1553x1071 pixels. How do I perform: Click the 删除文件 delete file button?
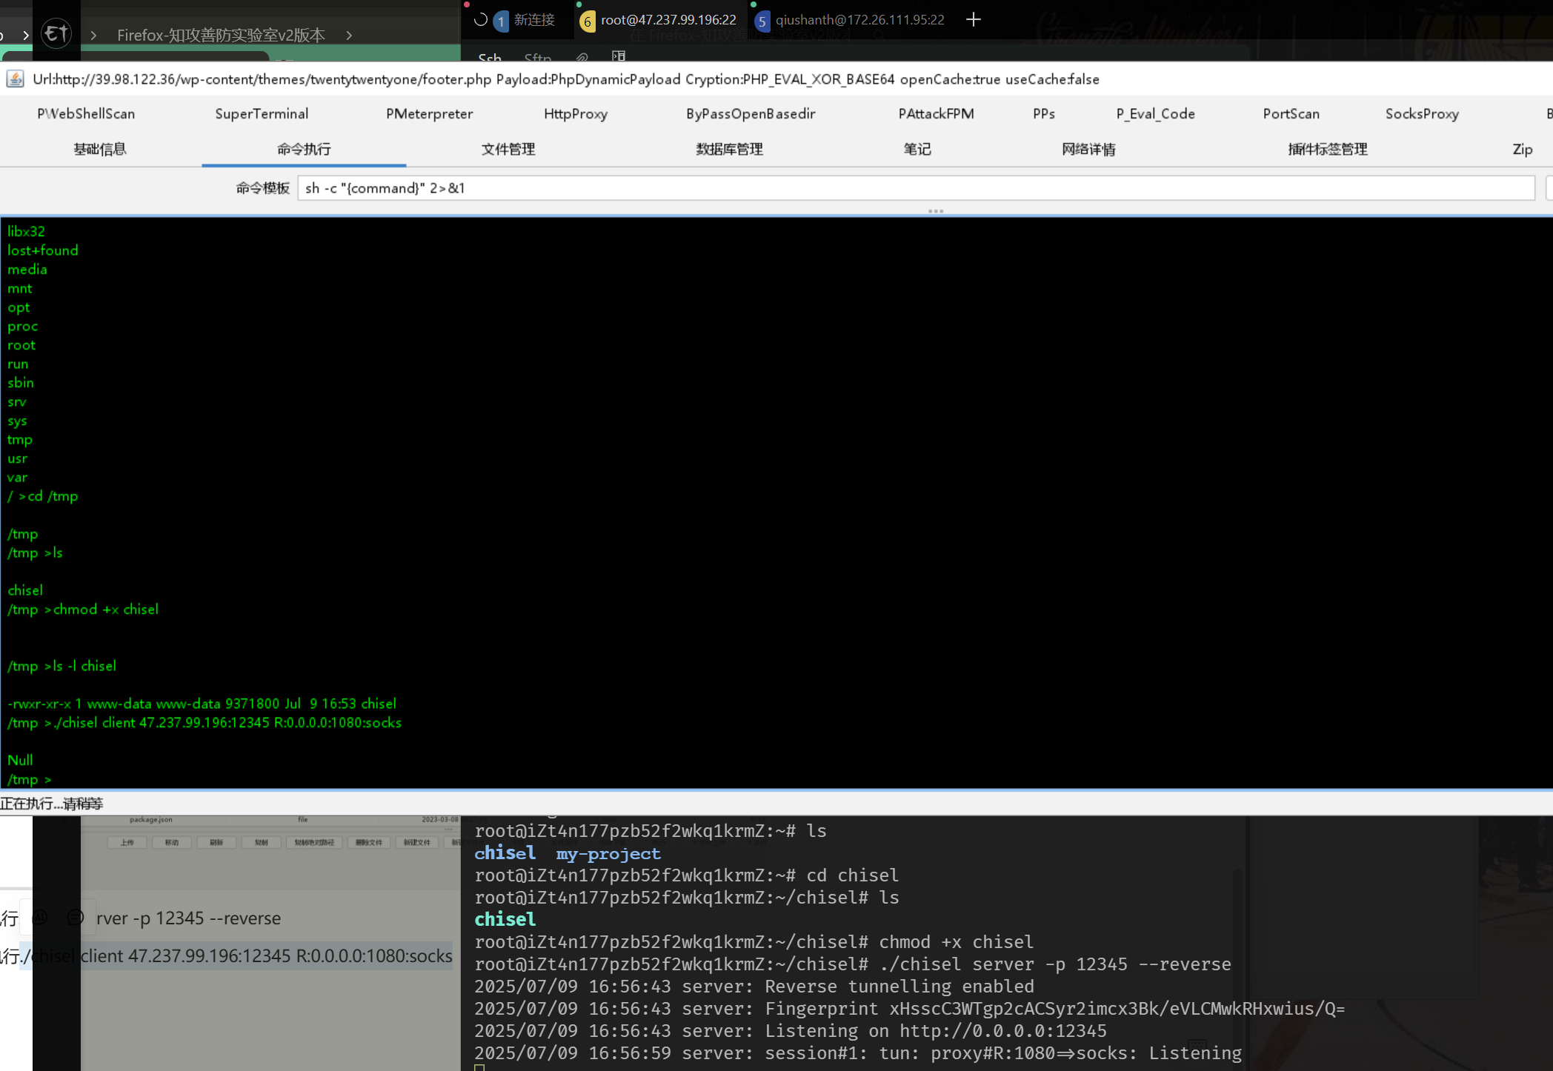tap(369, 842)
